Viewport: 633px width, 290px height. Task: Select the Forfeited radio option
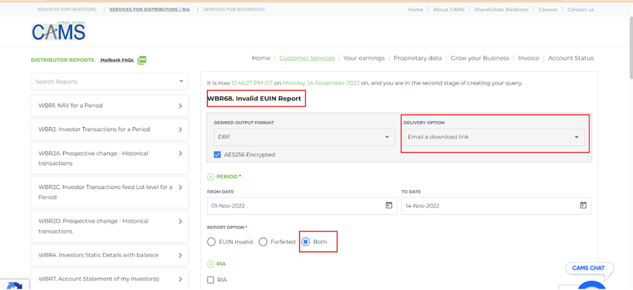click(x=263, y=242)
